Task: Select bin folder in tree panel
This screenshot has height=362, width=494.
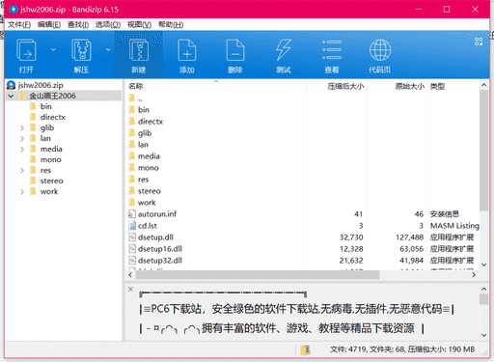Action: point(45,106)
